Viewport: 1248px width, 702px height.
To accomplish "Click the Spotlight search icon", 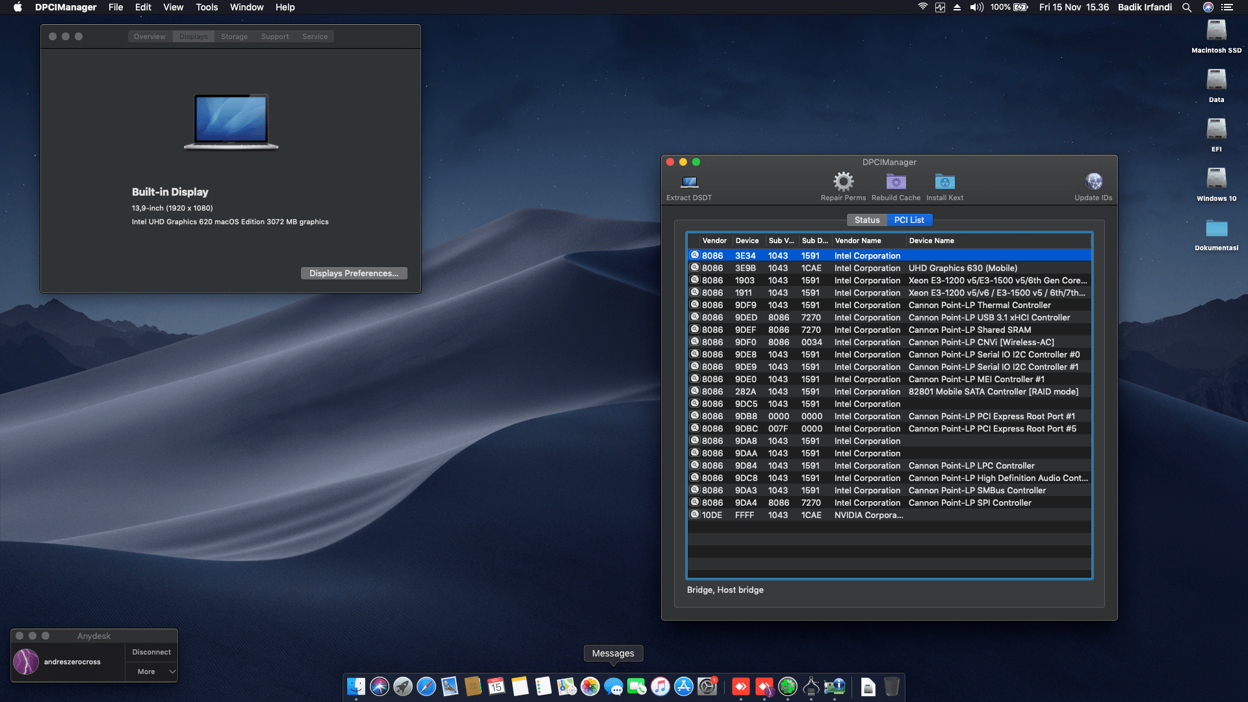I will coord(1187,7).
